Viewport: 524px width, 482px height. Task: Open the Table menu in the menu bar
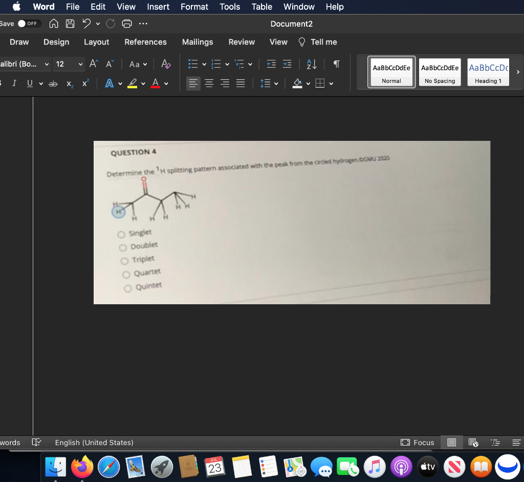pyautogui.click(x=261, y=7)
